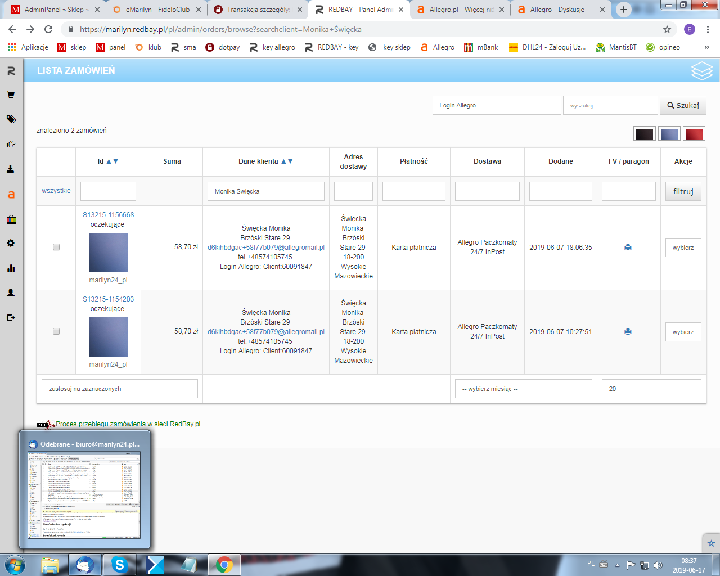The width and height of the screenshot is (720, 576).
Task: Tick checkbox for order S13215-1156668
Action: coord(56,247)
